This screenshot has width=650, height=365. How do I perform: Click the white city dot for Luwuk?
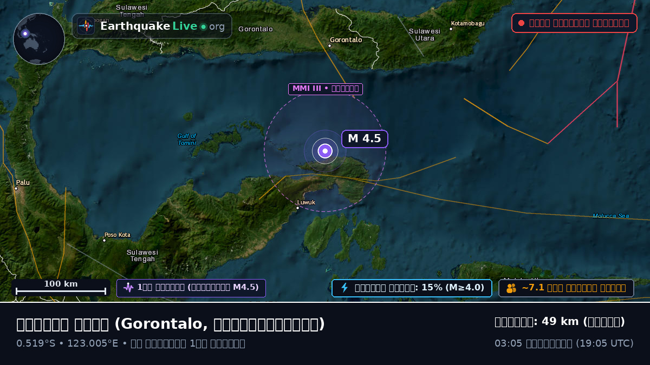pyautogui.click(x=297, y=208)
